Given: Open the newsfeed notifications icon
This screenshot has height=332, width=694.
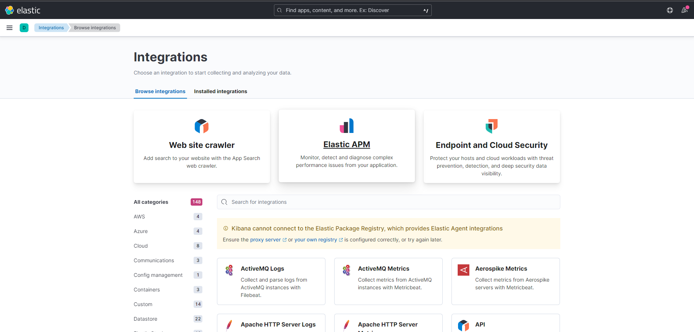Looking at the screenshot, I should coord(685,10).
